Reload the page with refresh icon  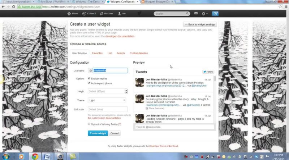click(13, 7)
